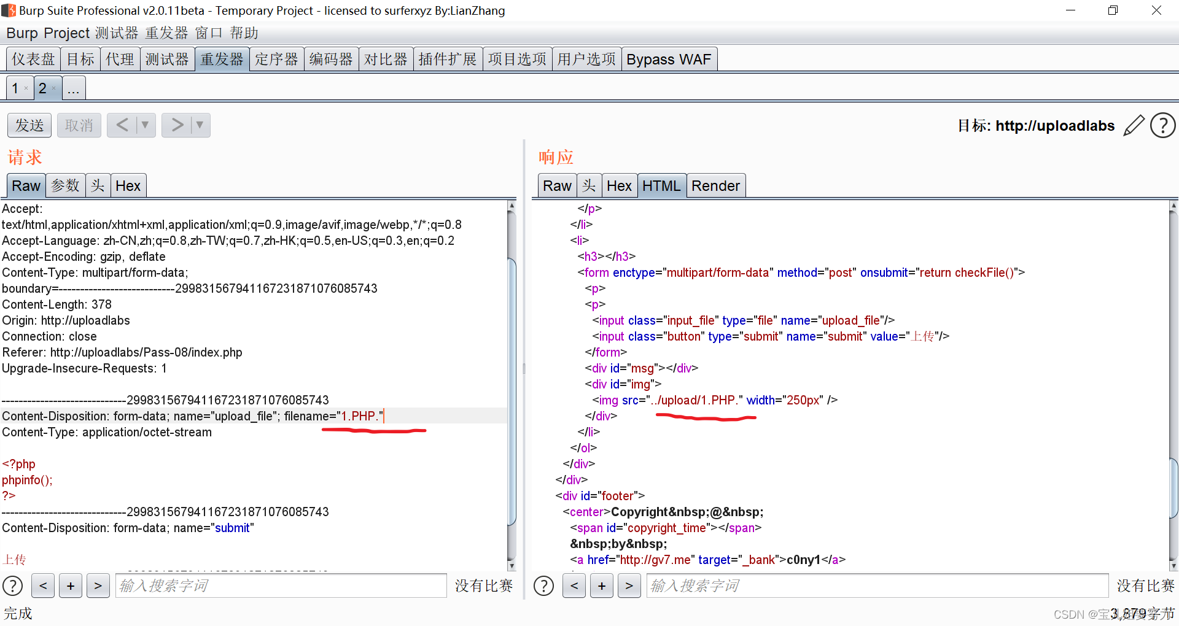
Task: Switch to 编码器 tab
Action: click(332, 60)
